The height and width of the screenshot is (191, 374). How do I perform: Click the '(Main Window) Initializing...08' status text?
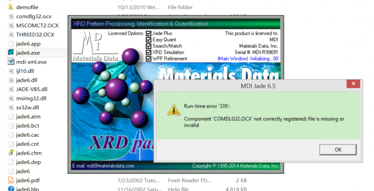pyautogui.click(x=248, y=58)
